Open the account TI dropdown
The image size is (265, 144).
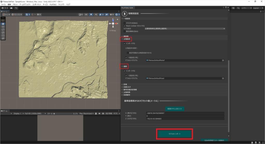(5, 8)
